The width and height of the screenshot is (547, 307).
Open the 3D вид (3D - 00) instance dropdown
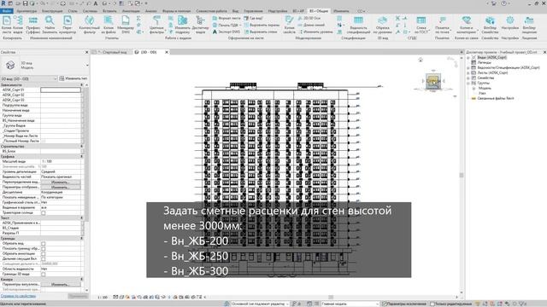[x=28, y=78]
